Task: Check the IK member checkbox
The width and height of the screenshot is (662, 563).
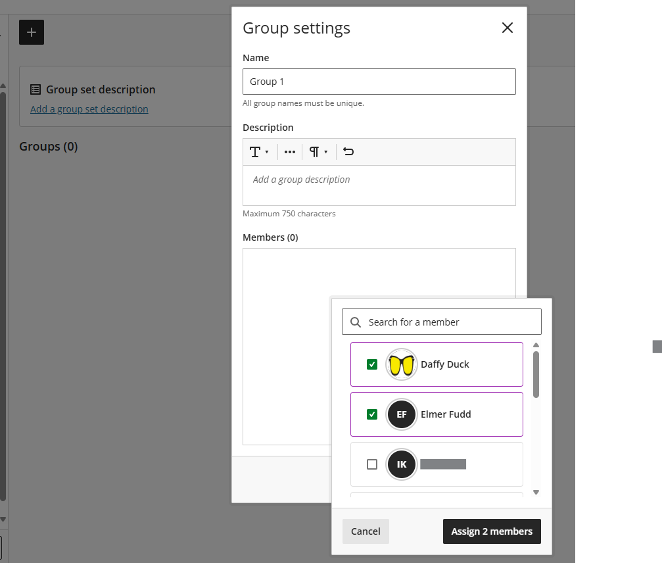Action: [x=372, y=464]
